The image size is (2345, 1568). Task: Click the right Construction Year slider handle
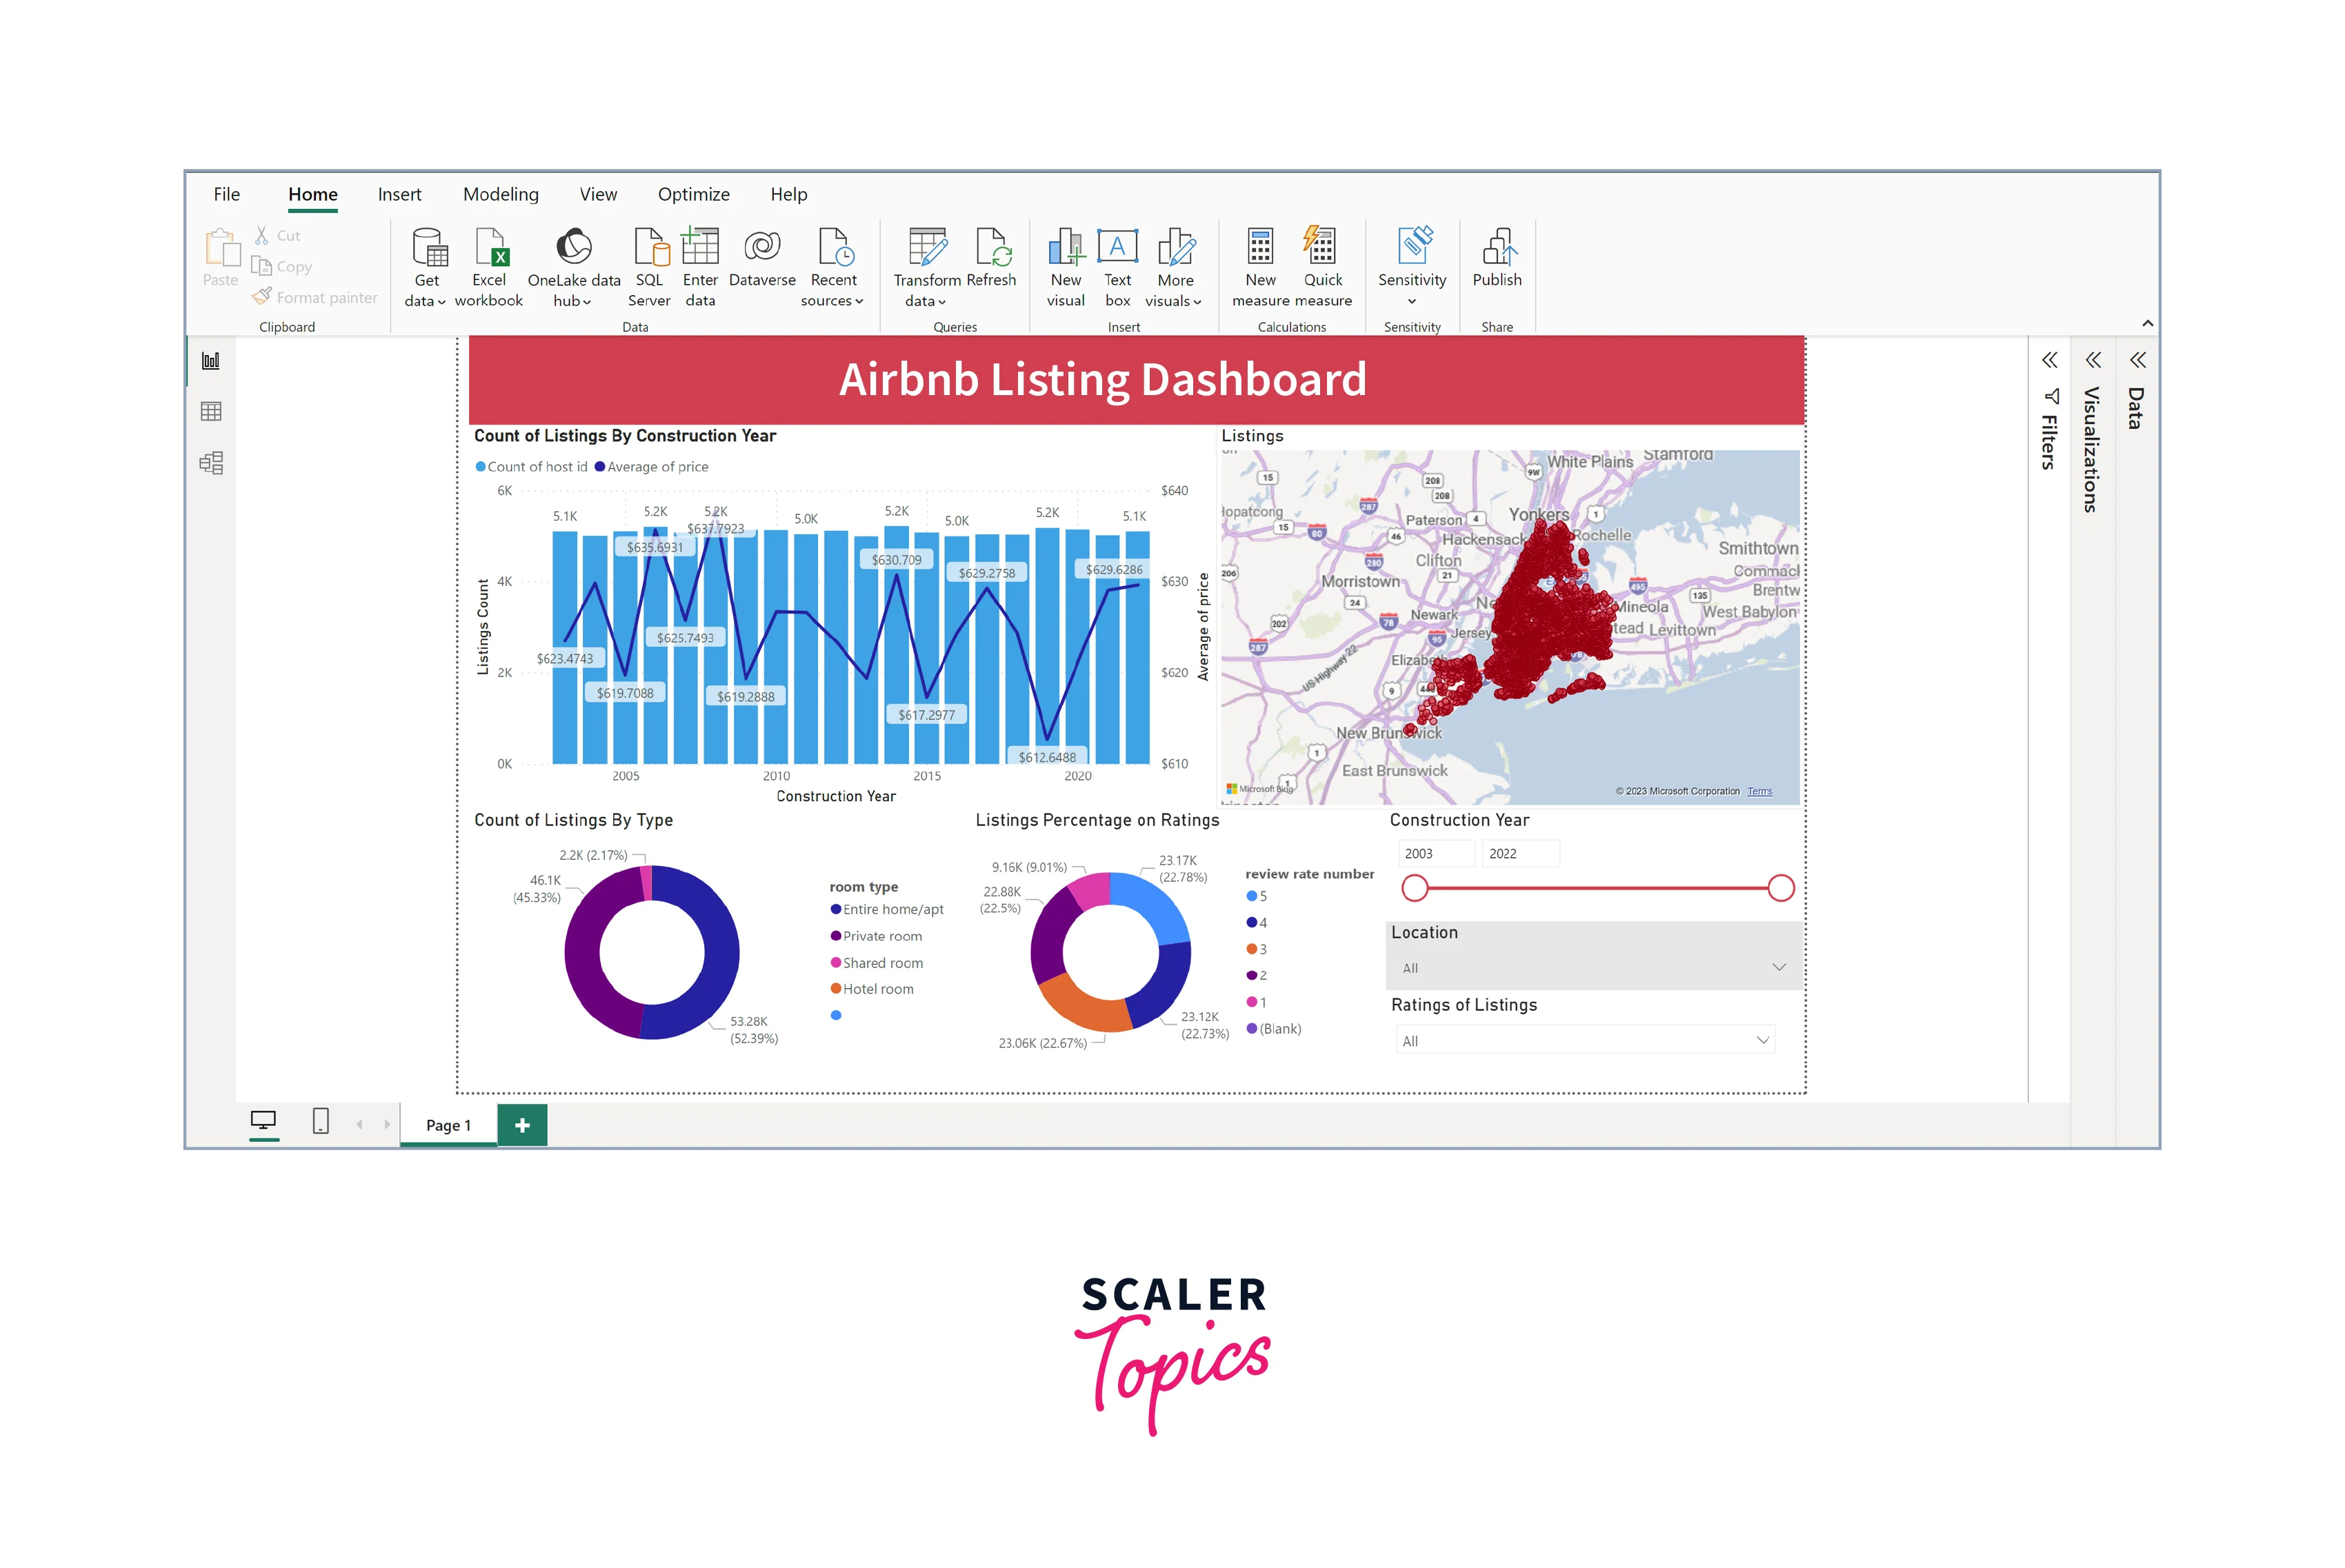[1780, 888]
